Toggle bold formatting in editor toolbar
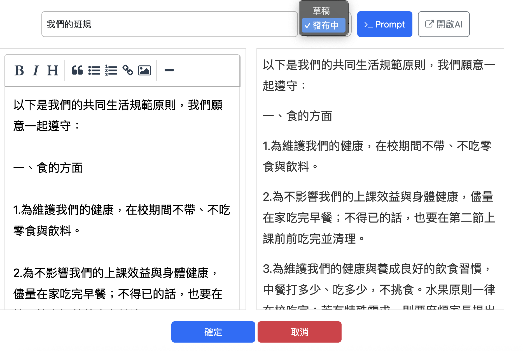Image resolution: width=523 pixels, height=351 pixels. 19,70
